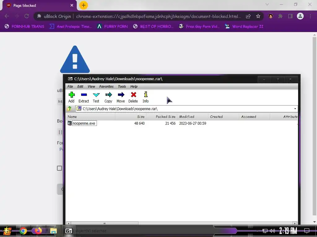This screenshot has width=317, height=237.
Task: Select the Page blocked browser tab
Action: click(x=39, y=6)
